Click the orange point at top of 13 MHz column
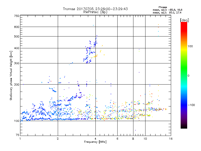 pos(159,24)
